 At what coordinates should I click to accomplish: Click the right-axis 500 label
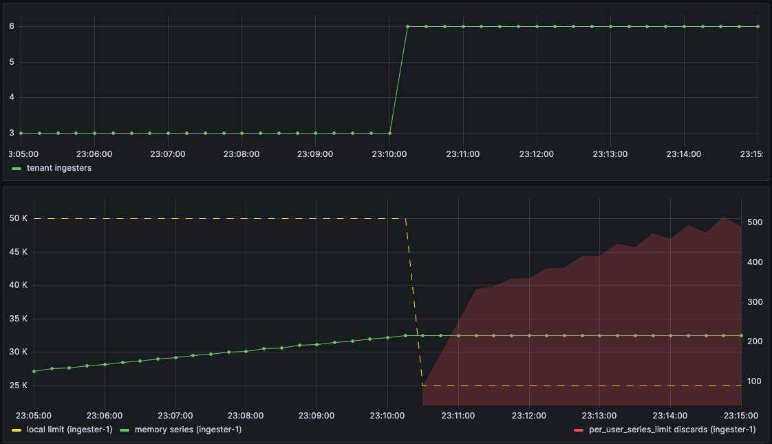755,223
